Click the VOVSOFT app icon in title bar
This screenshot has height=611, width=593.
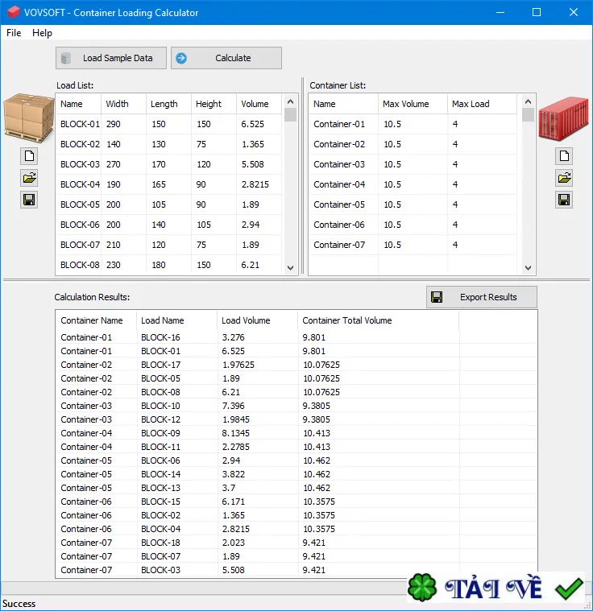13,12
